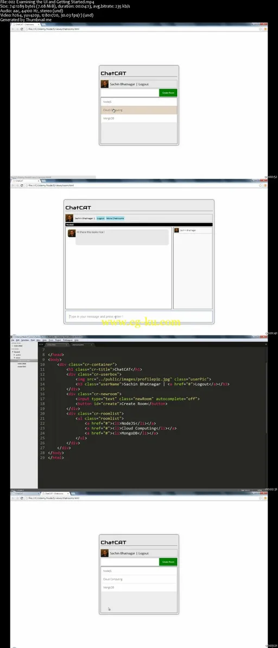278x648 pixels.
Task: Click back arrow in bottom chatrooms browser frame
Action: click(x=13, y=498)
